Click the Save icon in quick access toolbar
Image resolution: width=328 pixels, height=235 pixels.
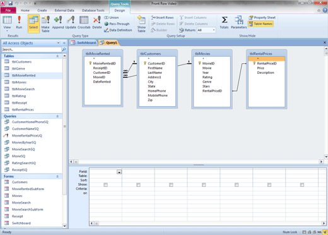click(x=10, y=3)
